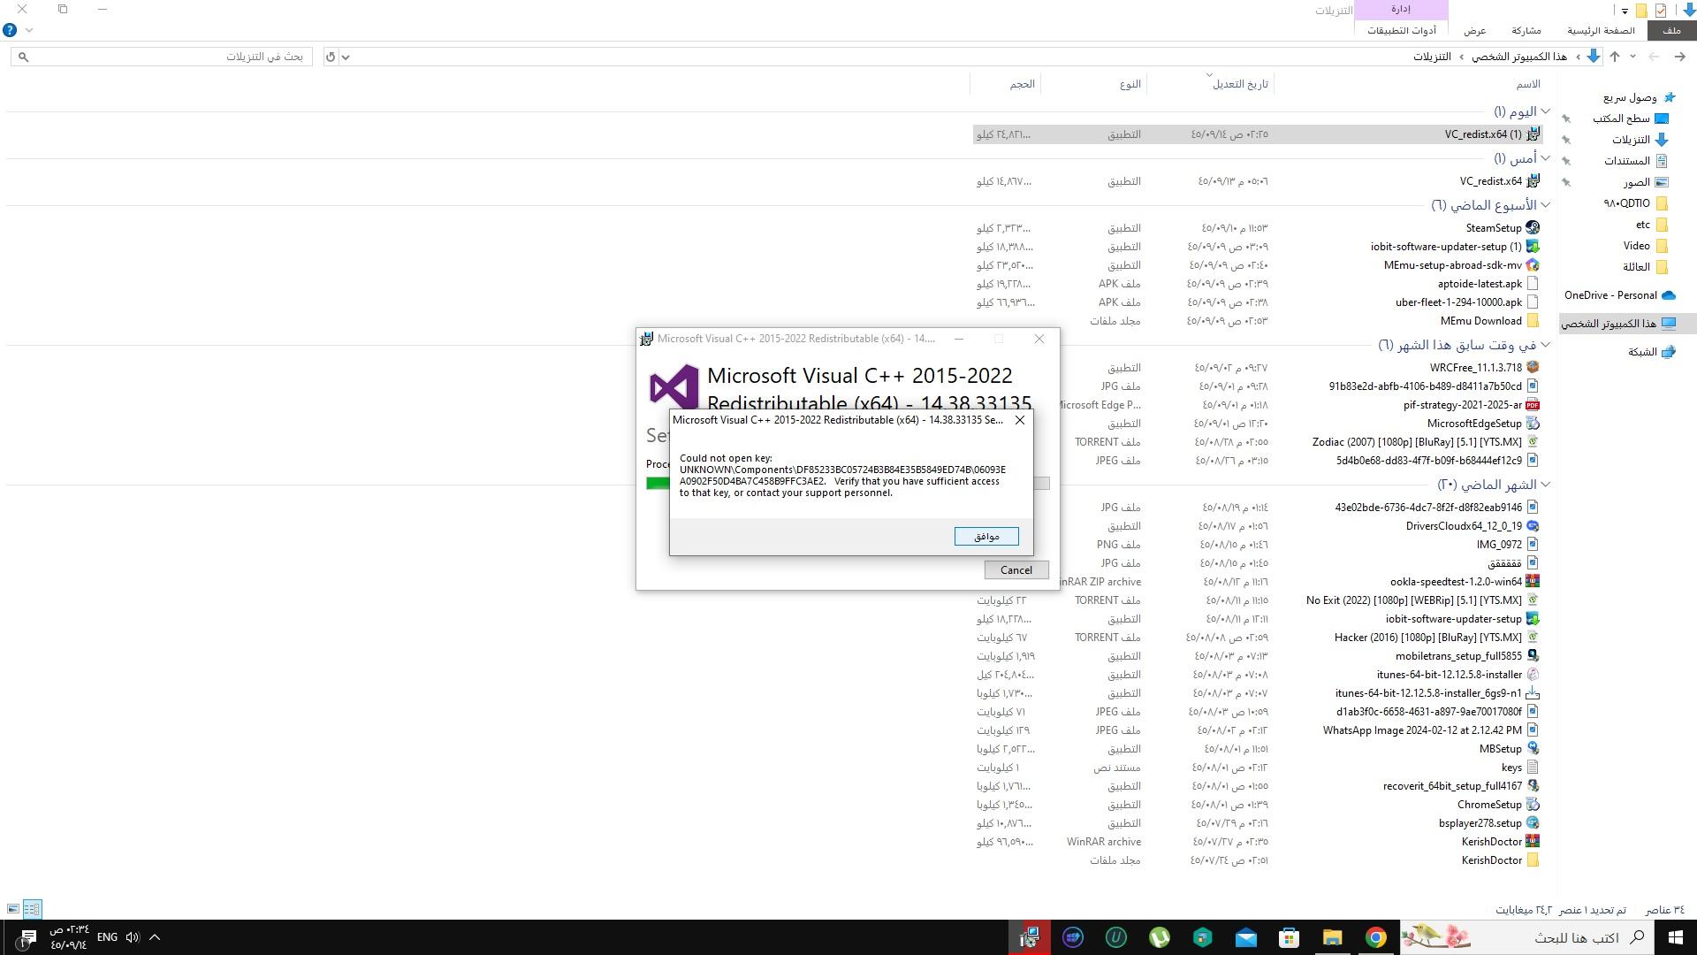Select the ookla-speedtest-1.2.0-win64 archive icon
This screenshot has width=1697, height=955.
[1533, 582]
